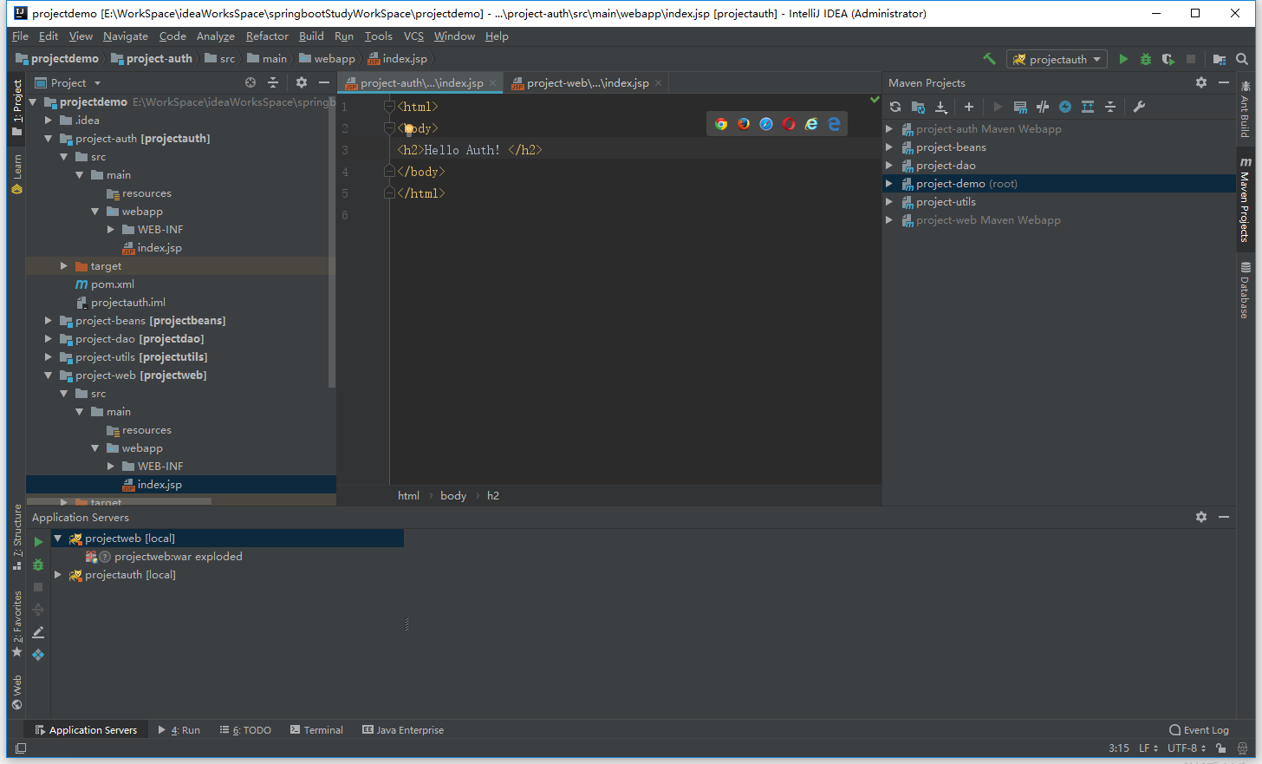The width and height of the screenshot is (1262, 764).
Task: Open the TODO tool window
Action: point(245,730)
